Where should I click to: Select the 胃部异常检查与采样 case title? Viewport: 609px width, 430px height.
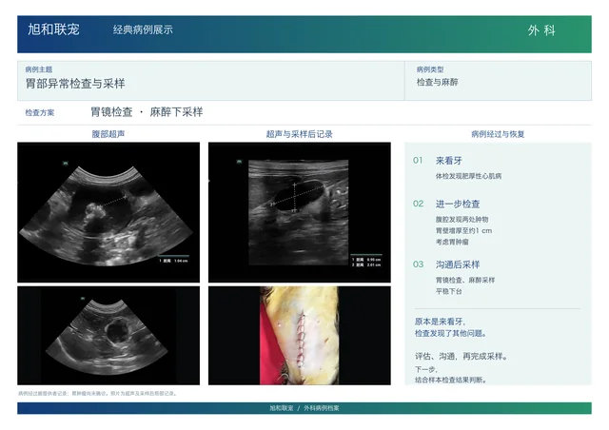[x=75, y=84]
